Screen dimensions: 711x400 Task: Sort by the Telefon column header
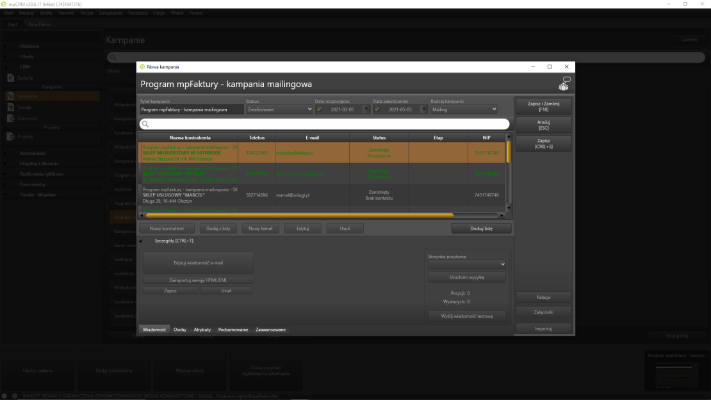click(257, 138)
